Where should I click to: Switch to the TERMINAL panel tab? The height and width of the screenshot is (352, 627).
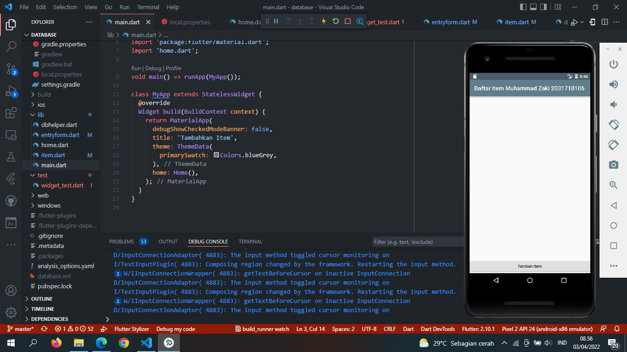[250, 242]
